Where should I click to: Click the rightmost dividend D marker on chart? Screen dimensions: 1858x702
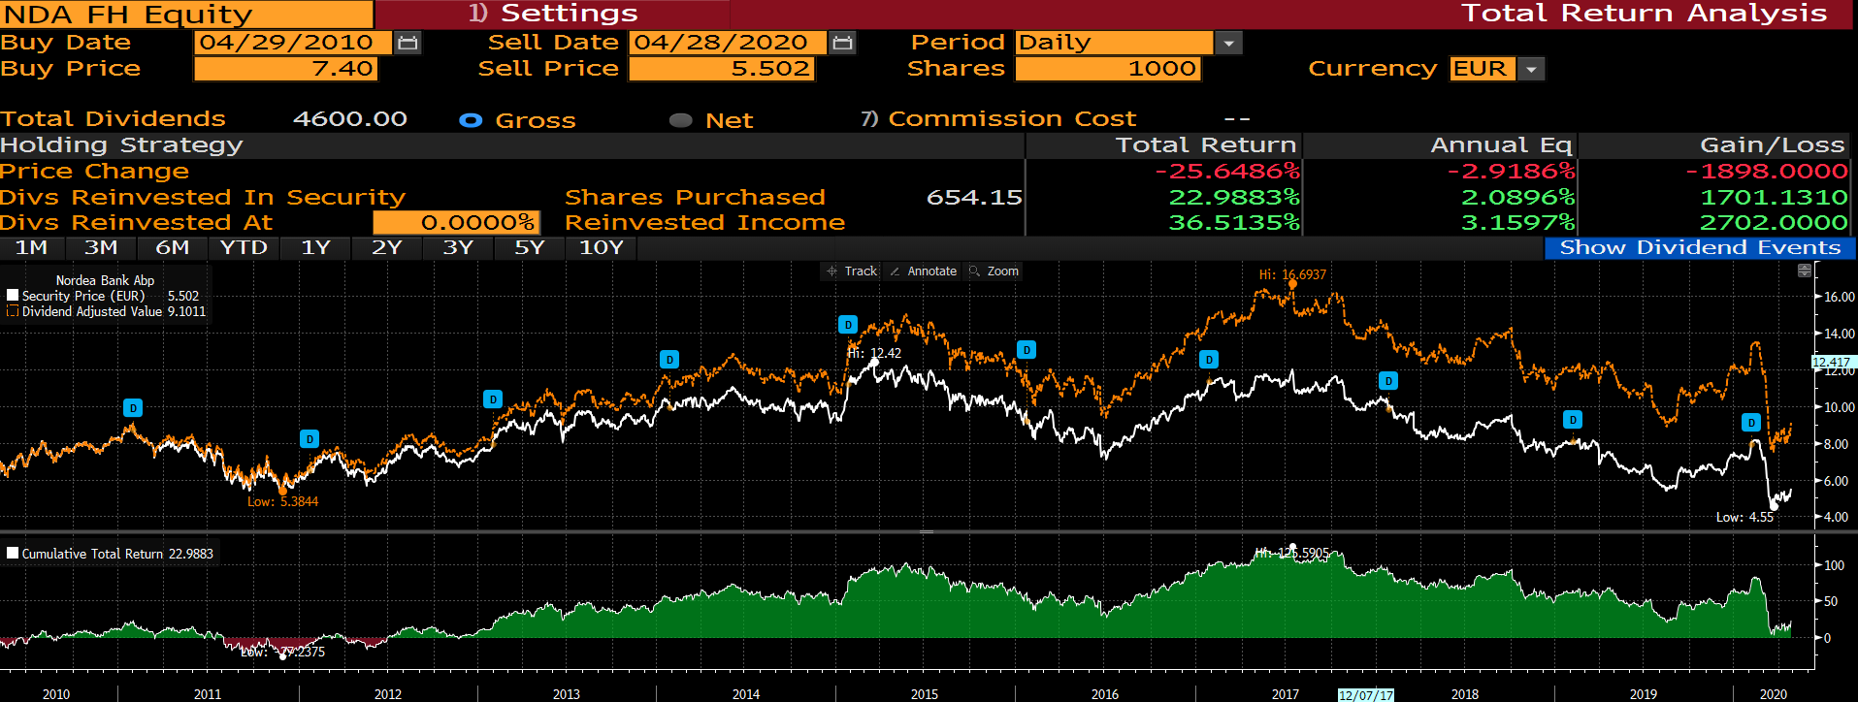click(1751, 423)
